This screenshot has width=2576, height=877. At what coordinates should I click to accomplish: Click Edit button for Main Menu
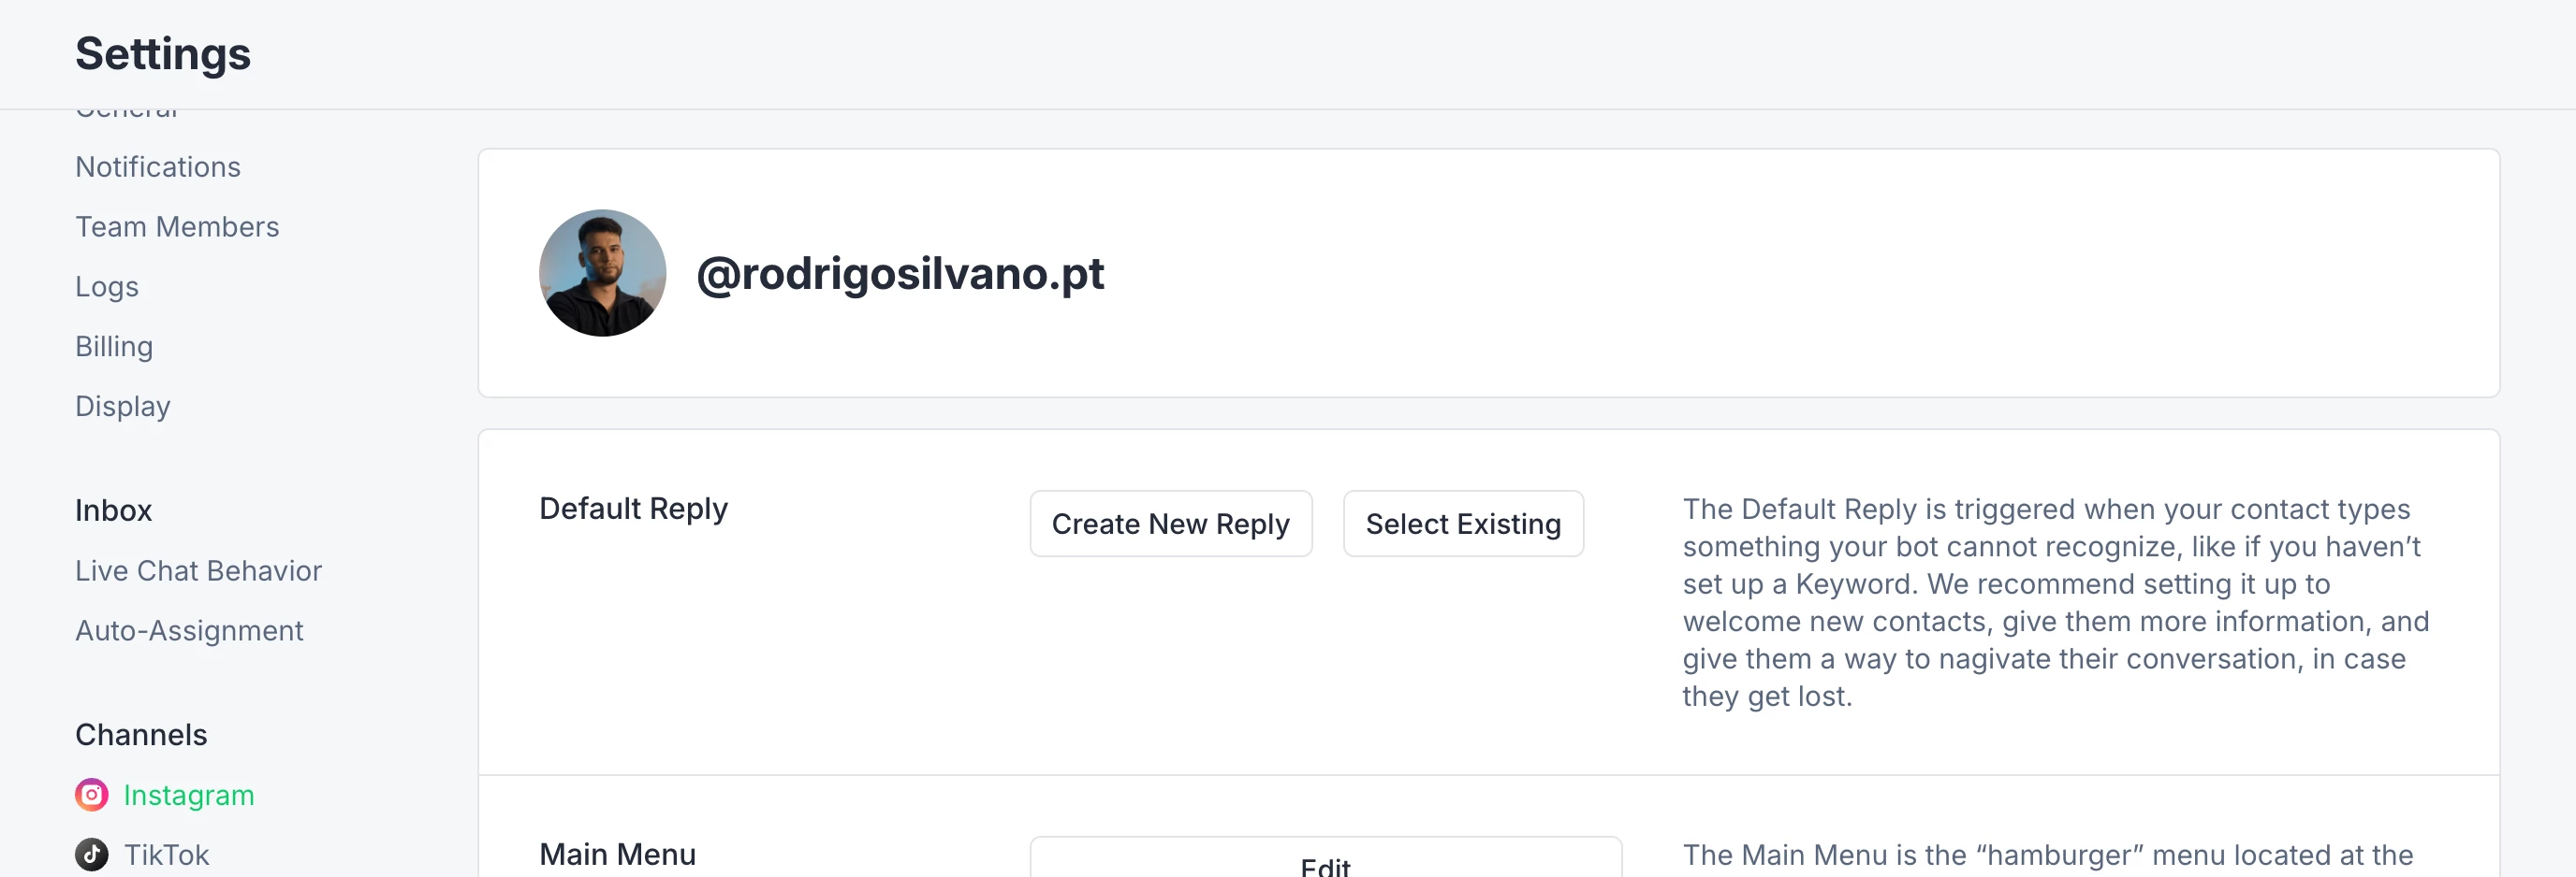tap(1326, 859)
